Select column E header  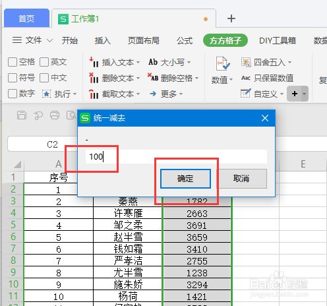pyautogui.click(x=303, y=164)
